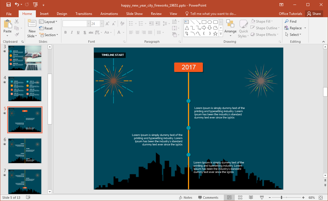The height and width of the screenshot is (201, 328).
Task: Switch to the Insert tab
Action: (x=44, y=14)
